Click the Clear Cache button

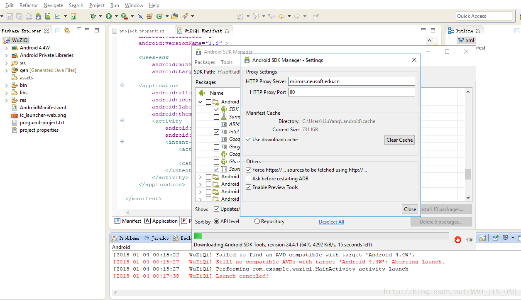pos(399,140)
